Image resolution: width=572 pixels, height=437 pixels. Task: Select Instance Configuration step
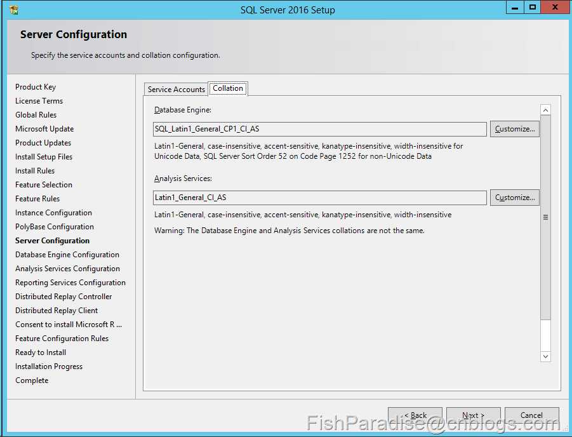tap(53, 213)
